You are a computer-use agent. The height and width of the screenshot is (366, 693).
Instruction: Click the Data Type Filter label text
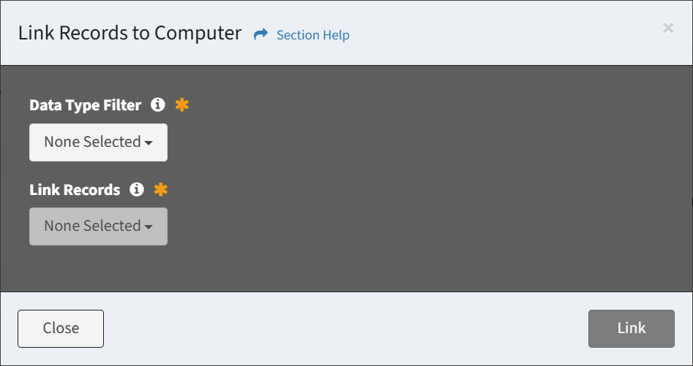[x=85, y=105]
